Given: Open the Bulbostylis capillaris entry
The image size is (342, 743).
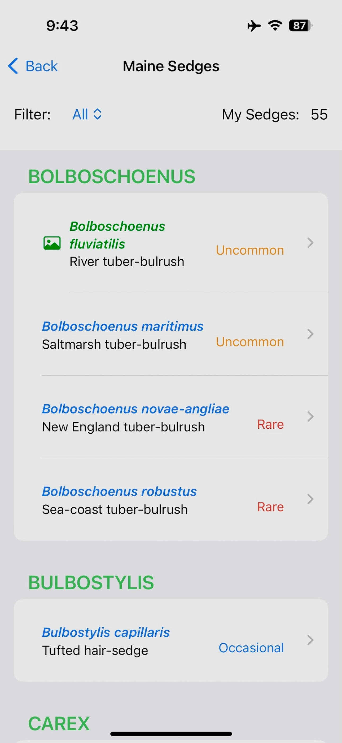Looking at the screenshot, I should [x=171, y=641].
